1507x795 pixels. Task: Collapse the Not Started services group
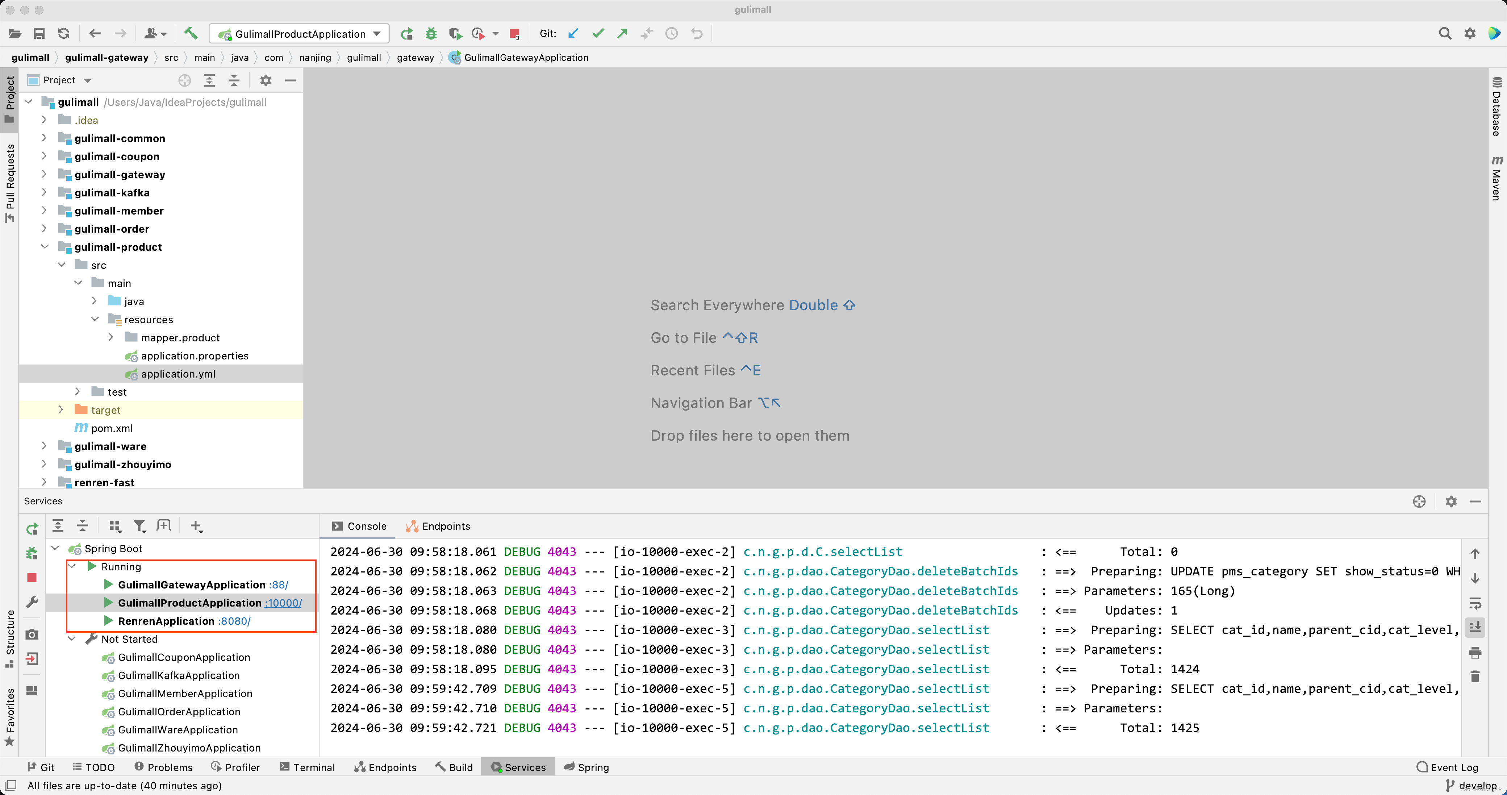point(72,639)
